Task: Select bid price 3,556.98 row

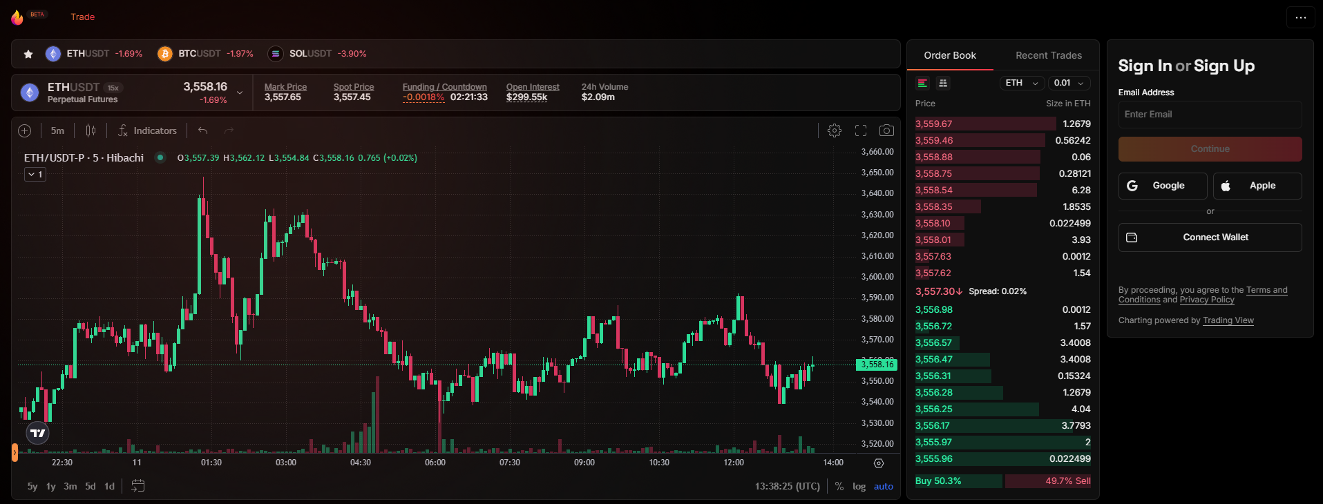Action: tap(1003, 310)
